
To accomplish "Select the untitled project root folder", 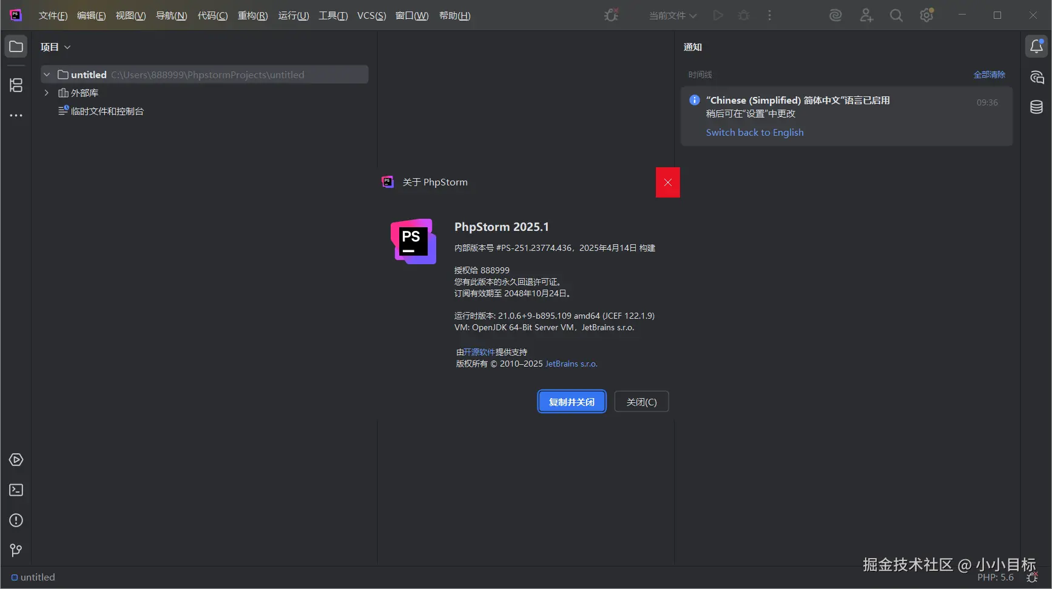I will (205, 75).
